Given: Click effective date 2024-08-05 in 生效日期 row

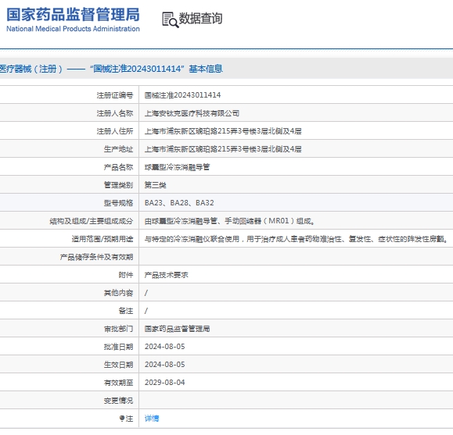Looking at the screenshot, I should [x=164, y=365].
